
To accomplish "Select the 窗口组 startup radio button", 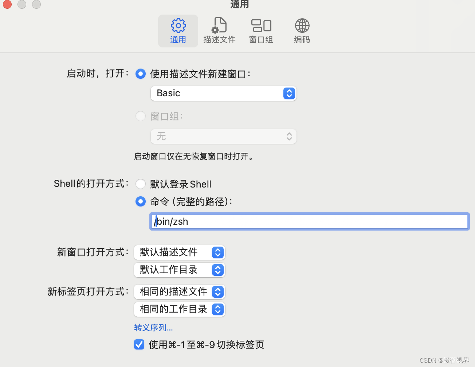I will point(141,116).
